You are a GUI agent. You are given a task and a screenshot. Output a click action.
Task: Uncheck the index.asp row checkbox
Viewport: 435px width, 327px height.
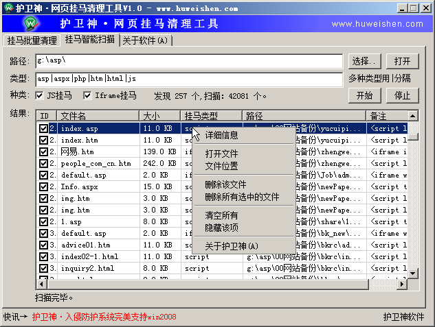[43, 128]
